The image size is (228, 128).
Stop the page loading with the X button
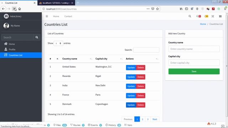(x=14, y=9)
